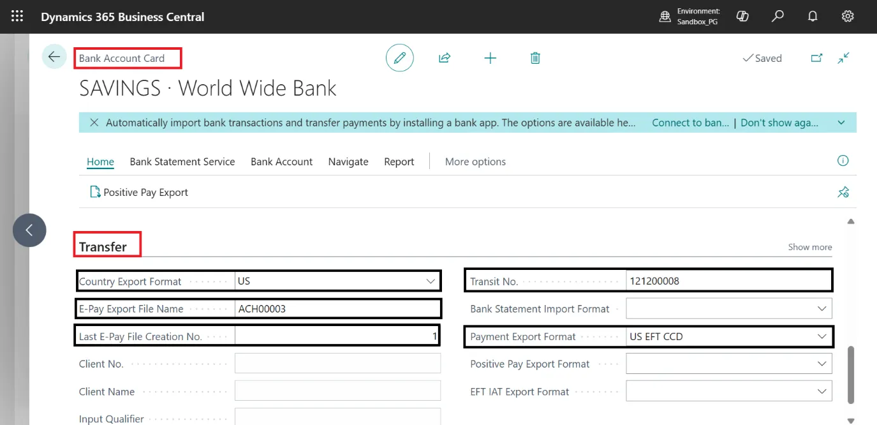Screen dimensions: 877x425
Task: Open the search magnifier icon
Action: (778, 17)
